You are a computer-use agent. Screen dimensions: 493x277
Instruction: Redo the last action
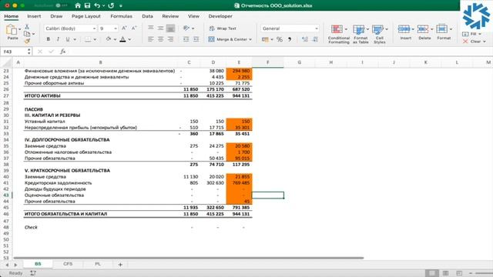point(111,5)
